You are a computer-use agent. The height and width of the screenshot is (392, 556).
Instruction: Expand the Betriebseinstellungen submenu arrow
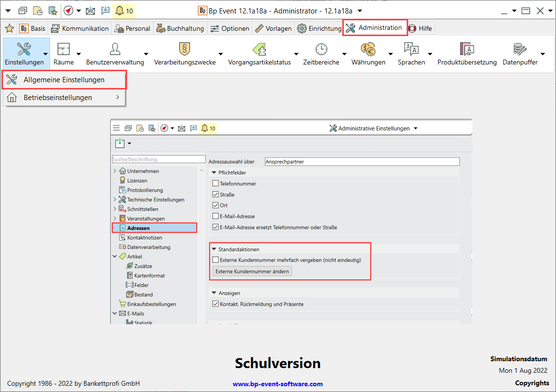click(117, 98)
